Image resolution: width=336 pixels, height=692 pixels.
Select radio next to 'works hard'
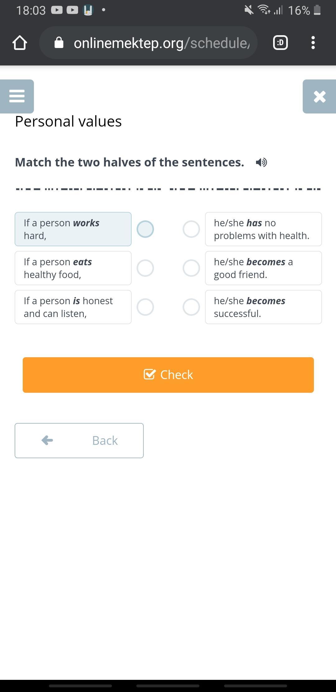point(145,229)
